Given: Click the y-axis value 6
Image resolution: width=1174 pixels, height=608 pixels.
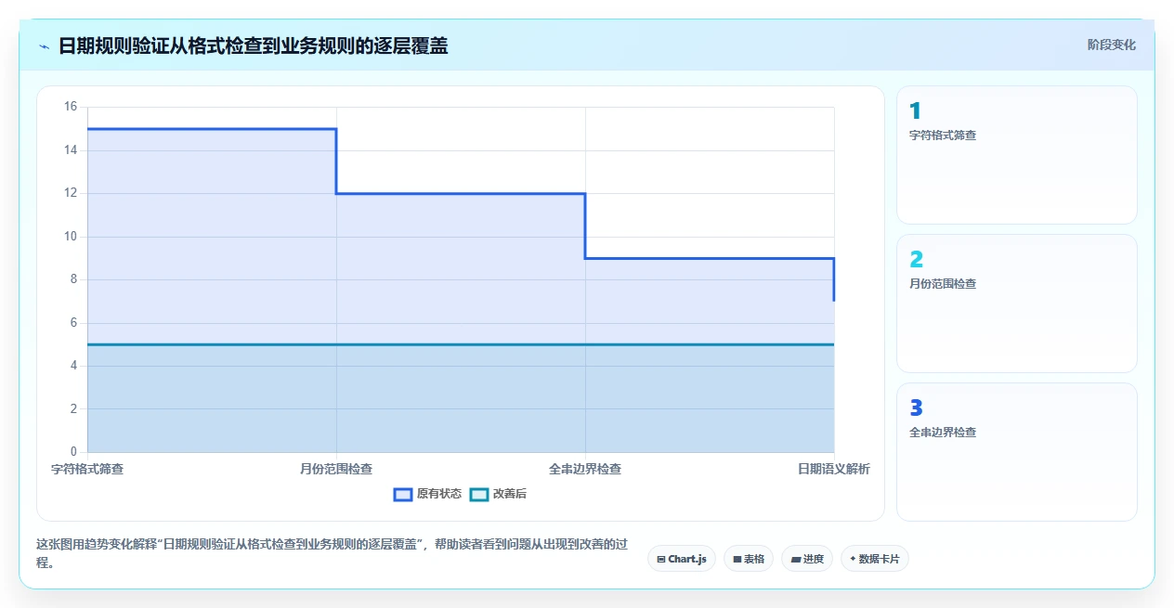Looking at the screenshot, I should click(x=74, y=323).
